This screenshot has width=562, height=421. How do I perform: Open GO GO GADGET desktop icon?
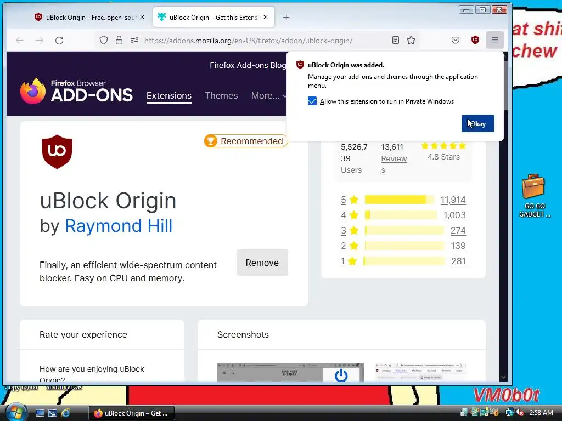[x=533, y=196]
